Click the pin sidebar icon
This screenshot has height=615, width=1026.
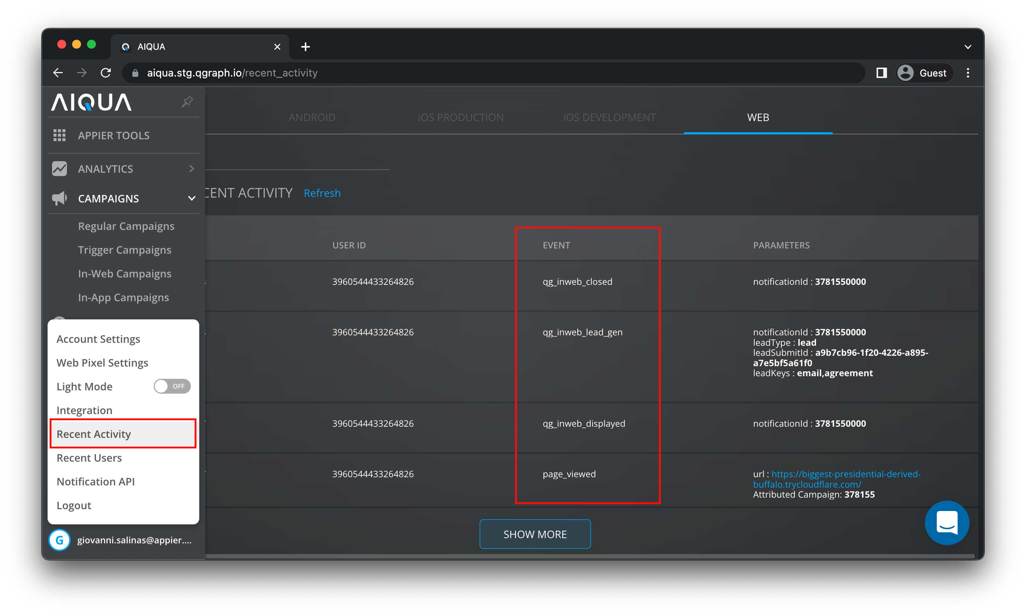click(x=187, y=101)
